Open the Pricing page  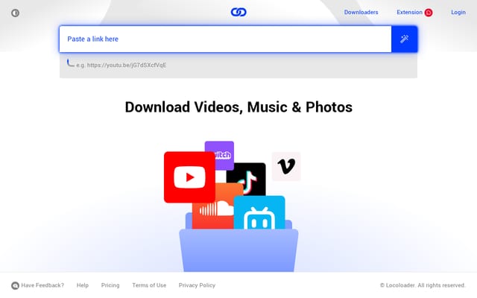110,285
